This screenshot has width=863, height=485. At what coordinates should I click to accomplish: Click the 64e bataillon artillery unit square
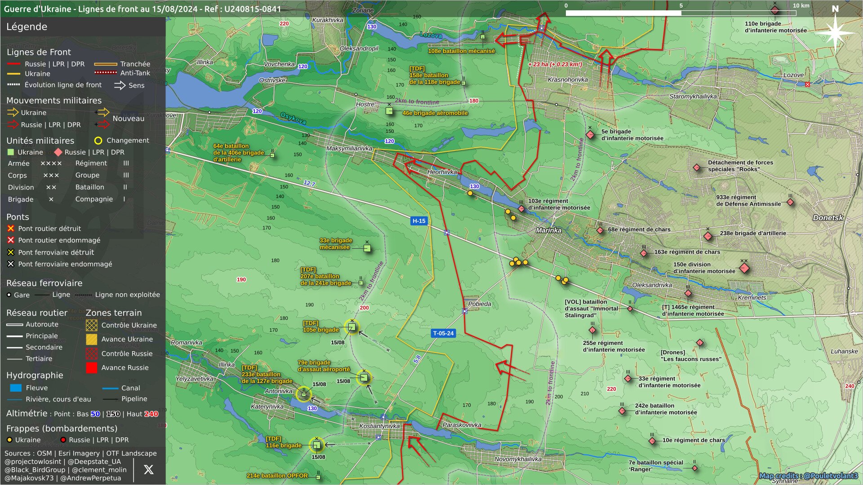point(272,155)
